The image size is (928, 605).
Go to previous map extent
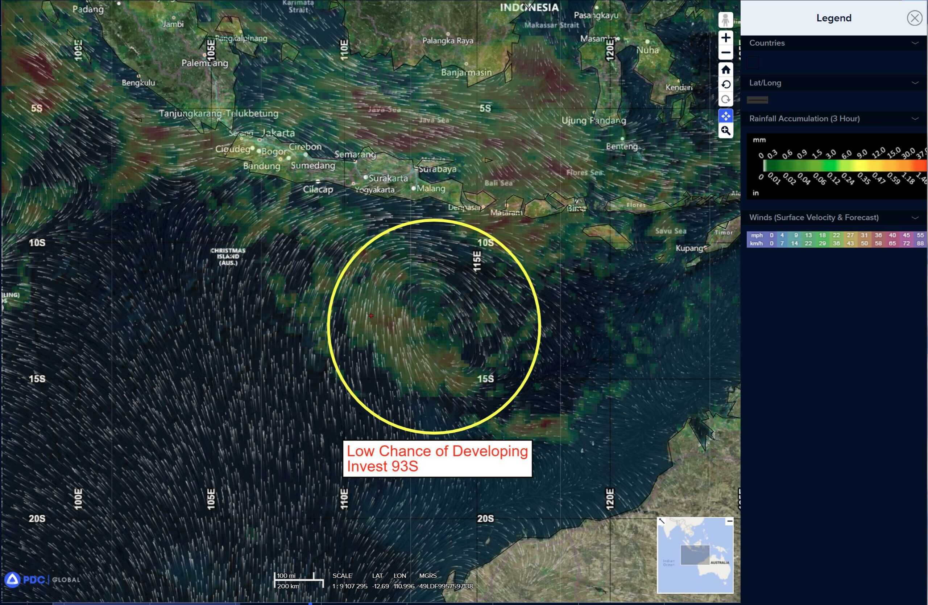click(x=725, y=85)
